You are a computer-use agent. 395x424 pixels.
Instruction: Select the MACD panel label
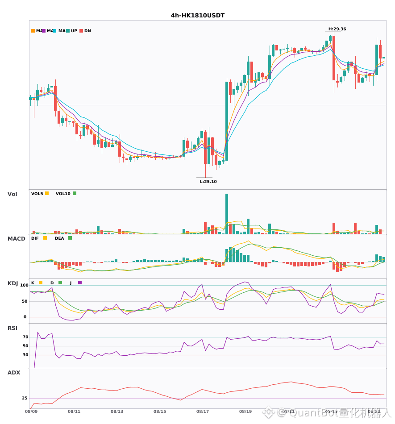coord(16,239)
